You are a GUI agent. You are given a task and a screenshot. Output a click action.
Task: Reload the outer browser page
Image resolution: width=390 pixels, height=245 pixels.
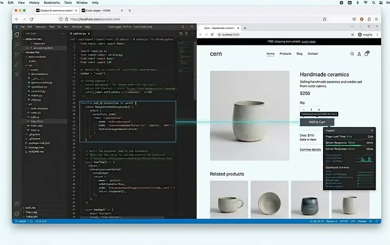coord(32,19)
